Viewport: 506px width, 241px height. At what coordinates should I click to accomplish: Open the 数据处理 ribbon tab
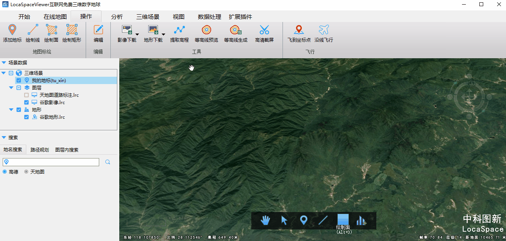point(210,17)
